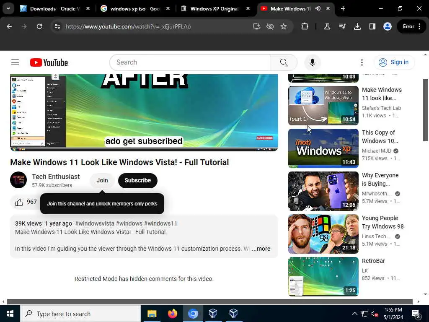Image resolution: width=429 pixels, height=322 pixels.
Task: Click the video player frame
Action: point(144,112)
